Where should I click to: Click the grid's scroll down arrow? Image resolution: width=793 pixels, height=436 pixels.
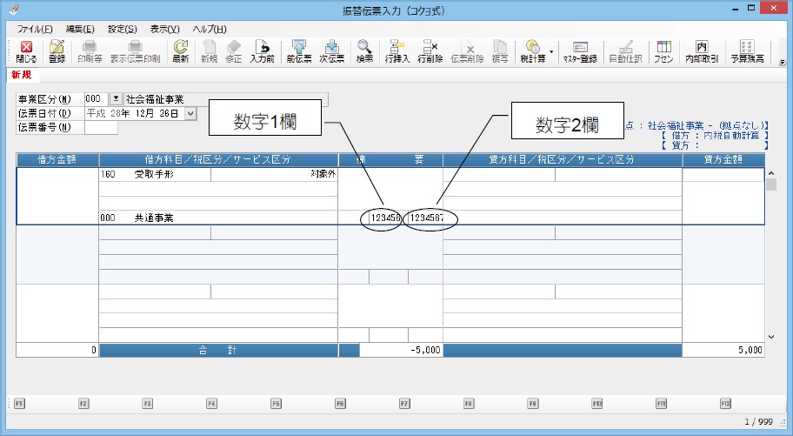(x=770, y=336)
